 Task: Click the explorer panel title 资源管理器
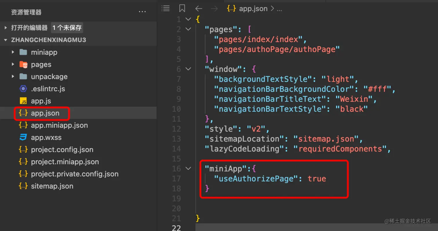tap(26, 12)
